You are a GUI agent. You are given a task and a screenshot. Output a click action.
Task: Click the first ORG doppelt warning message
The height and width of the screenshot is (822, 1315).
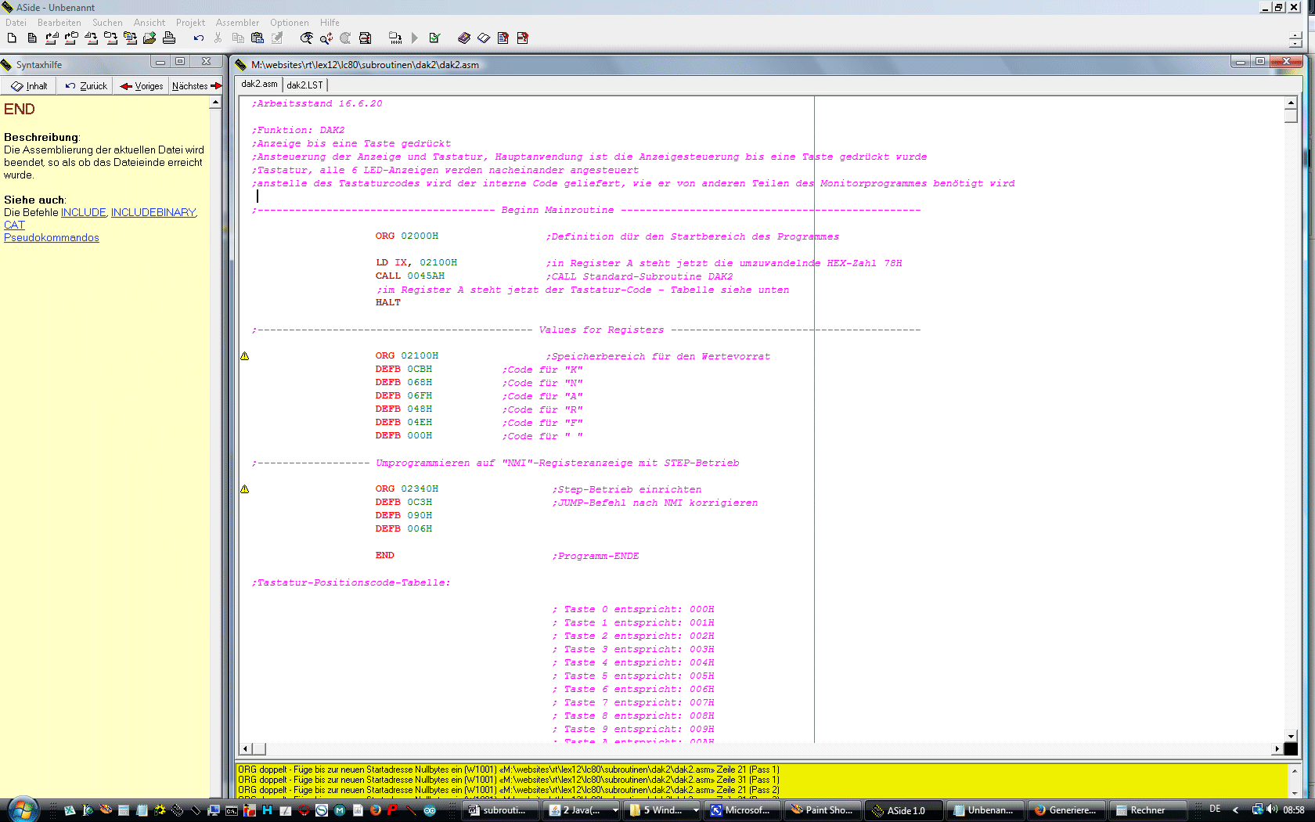click(x=509, y=770)
